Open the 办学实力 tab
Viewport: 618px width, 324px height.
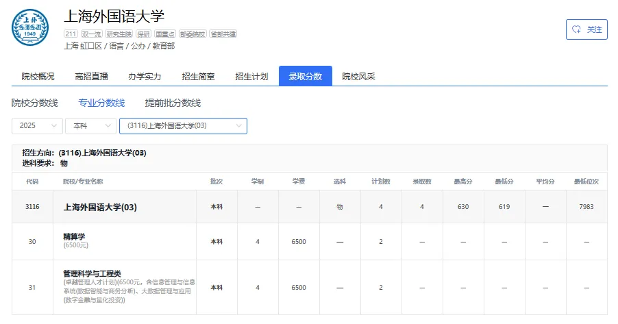click(x=145, y=76)
